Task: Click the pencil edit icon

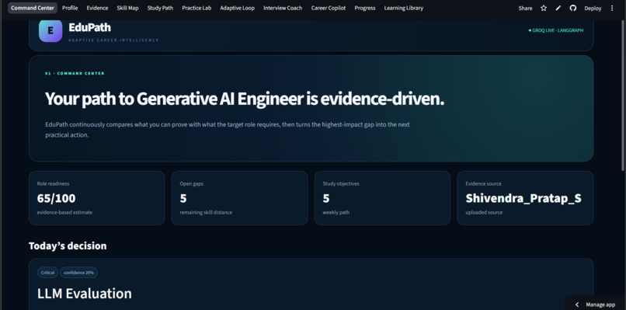Action: 558,8
